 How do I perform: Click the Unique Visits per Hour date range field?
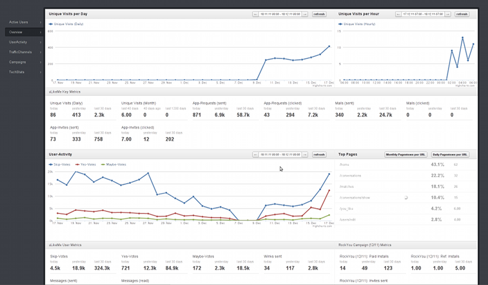pyautogui.click(x=423, y=14)
